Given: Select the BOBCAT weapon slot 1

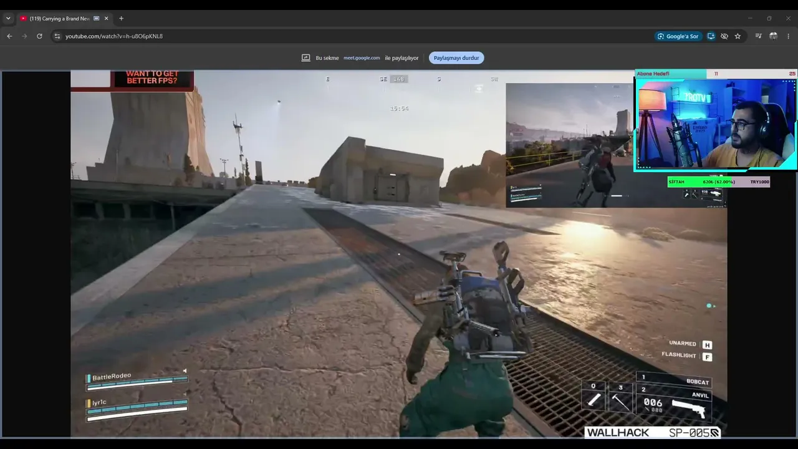Looking at the screenshot, I should (x=674, y=379).
